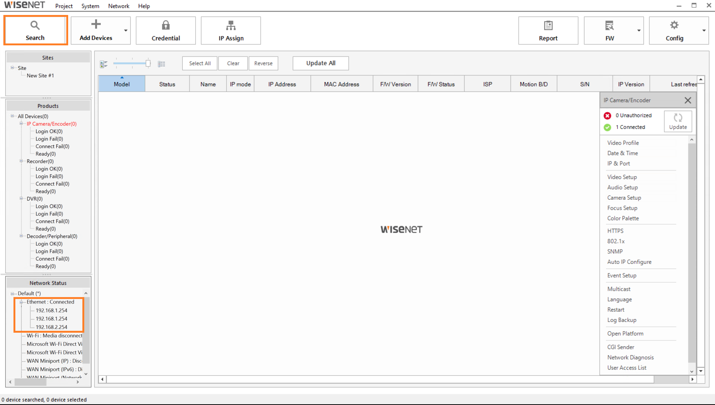Select 192.168.2.254 network entry
This screenshot has height=405, width=715.
52,327
